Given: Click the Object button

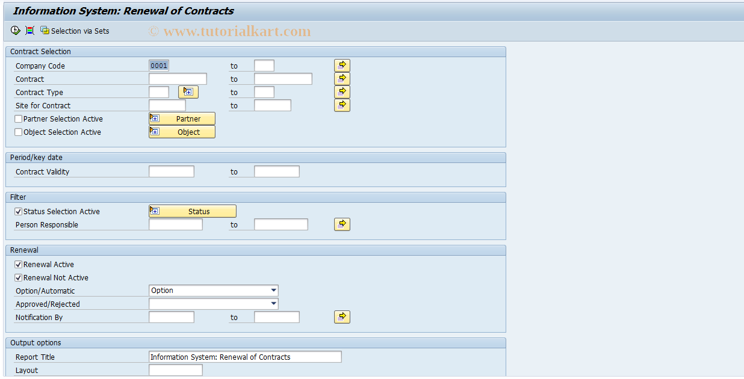Looking at the screenshot, I should [x=182, y=132].
